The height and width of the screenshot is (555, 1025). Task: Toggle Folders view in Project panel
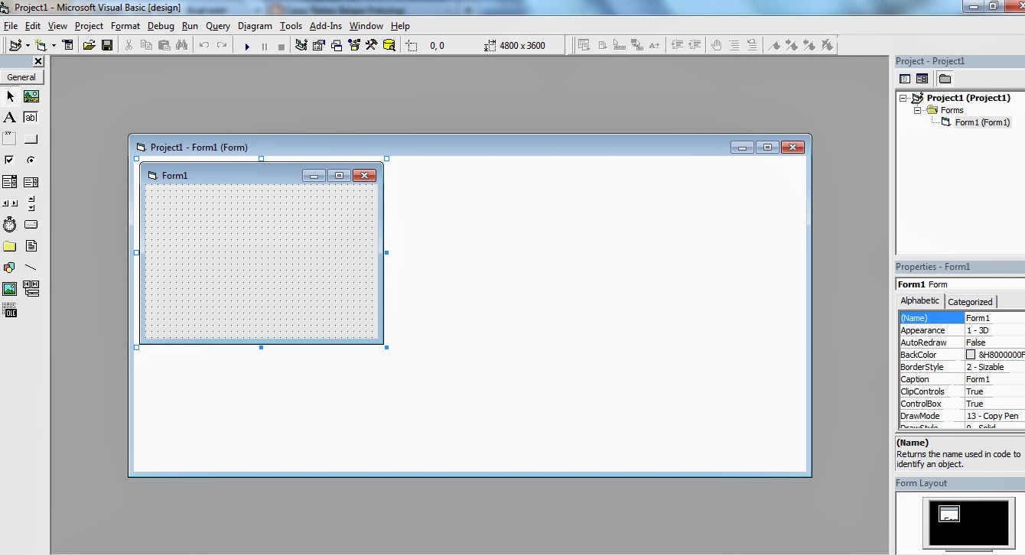(945, 79)
